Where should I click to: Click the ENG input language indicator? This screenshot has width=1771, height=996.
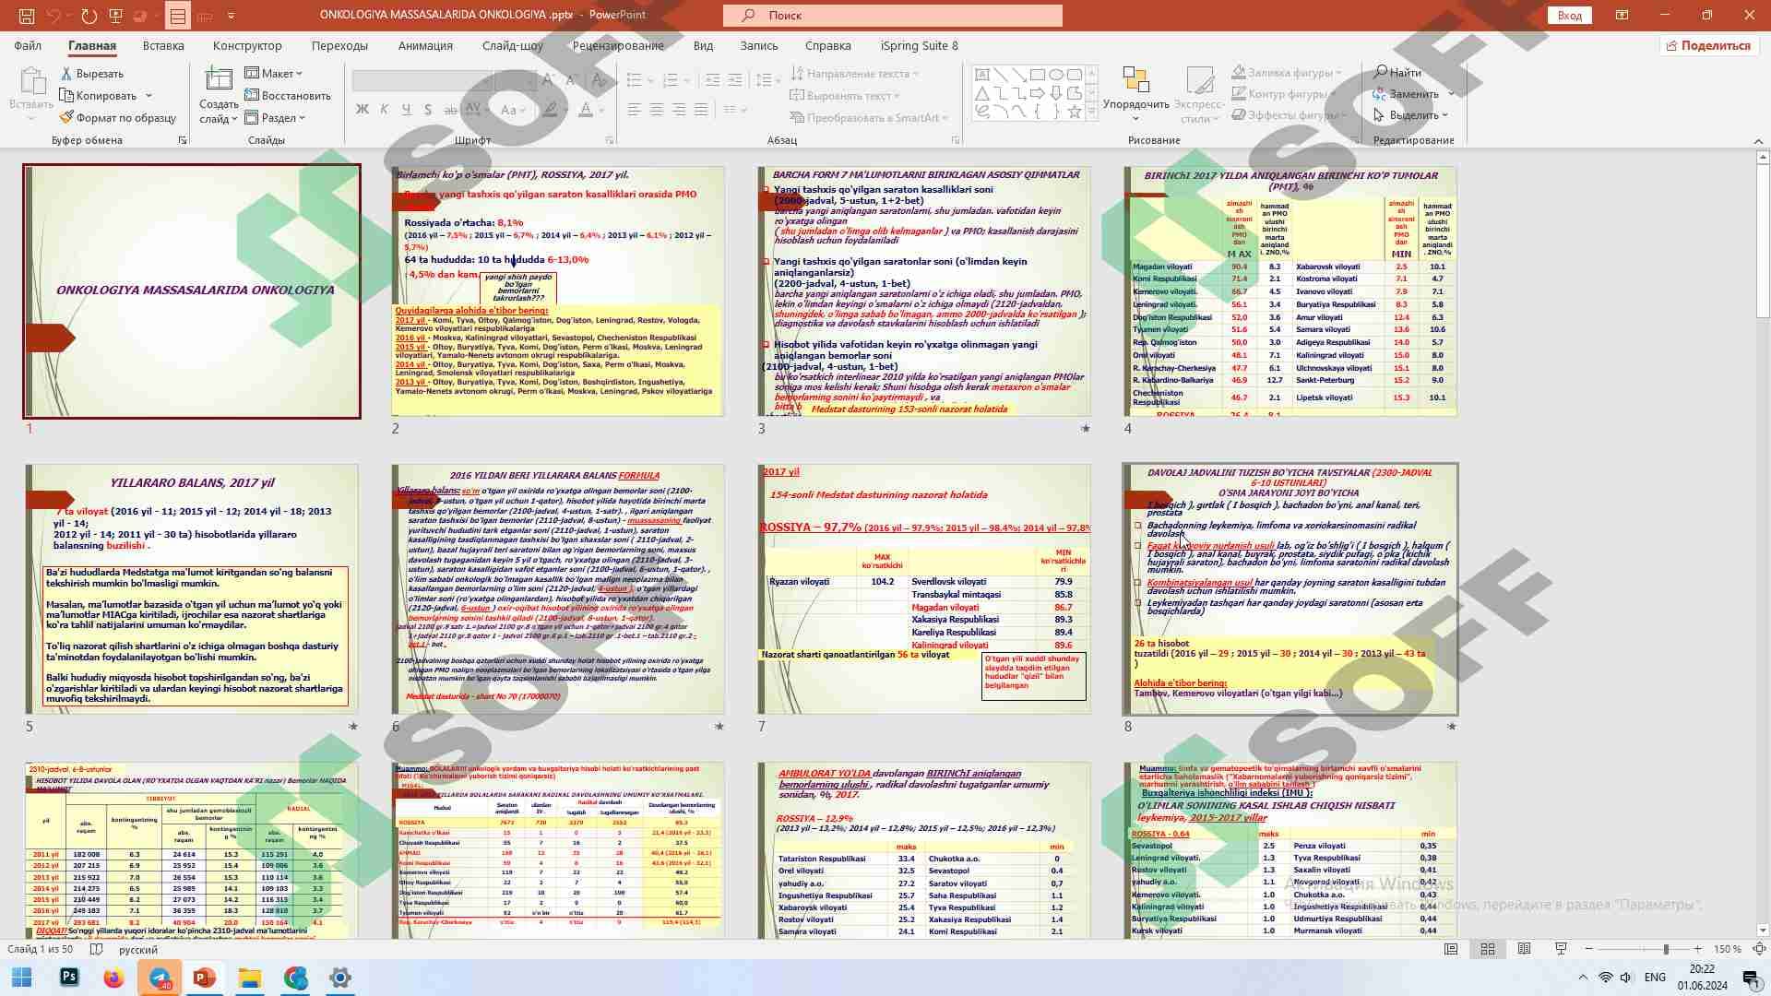(x=1655, y=978)
